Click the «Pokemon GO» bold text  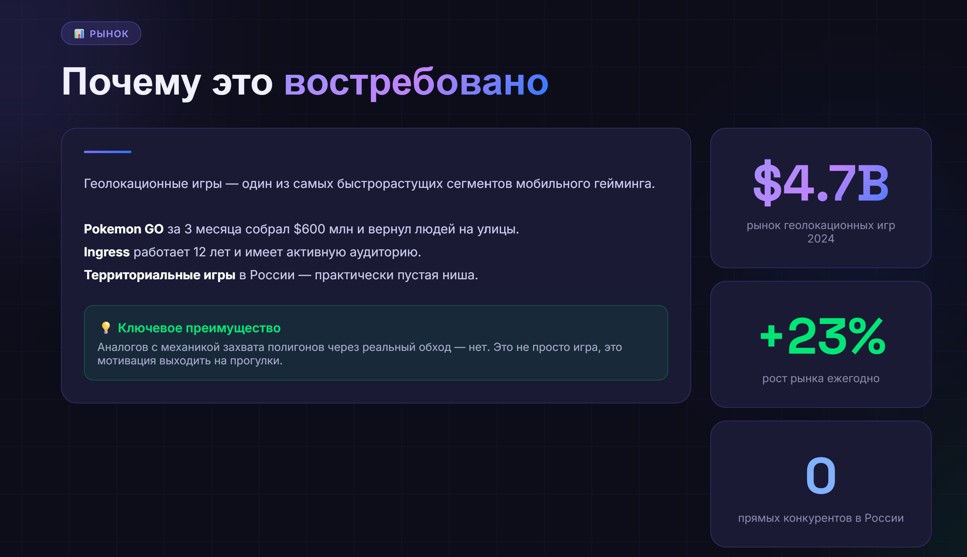[123, 229]
